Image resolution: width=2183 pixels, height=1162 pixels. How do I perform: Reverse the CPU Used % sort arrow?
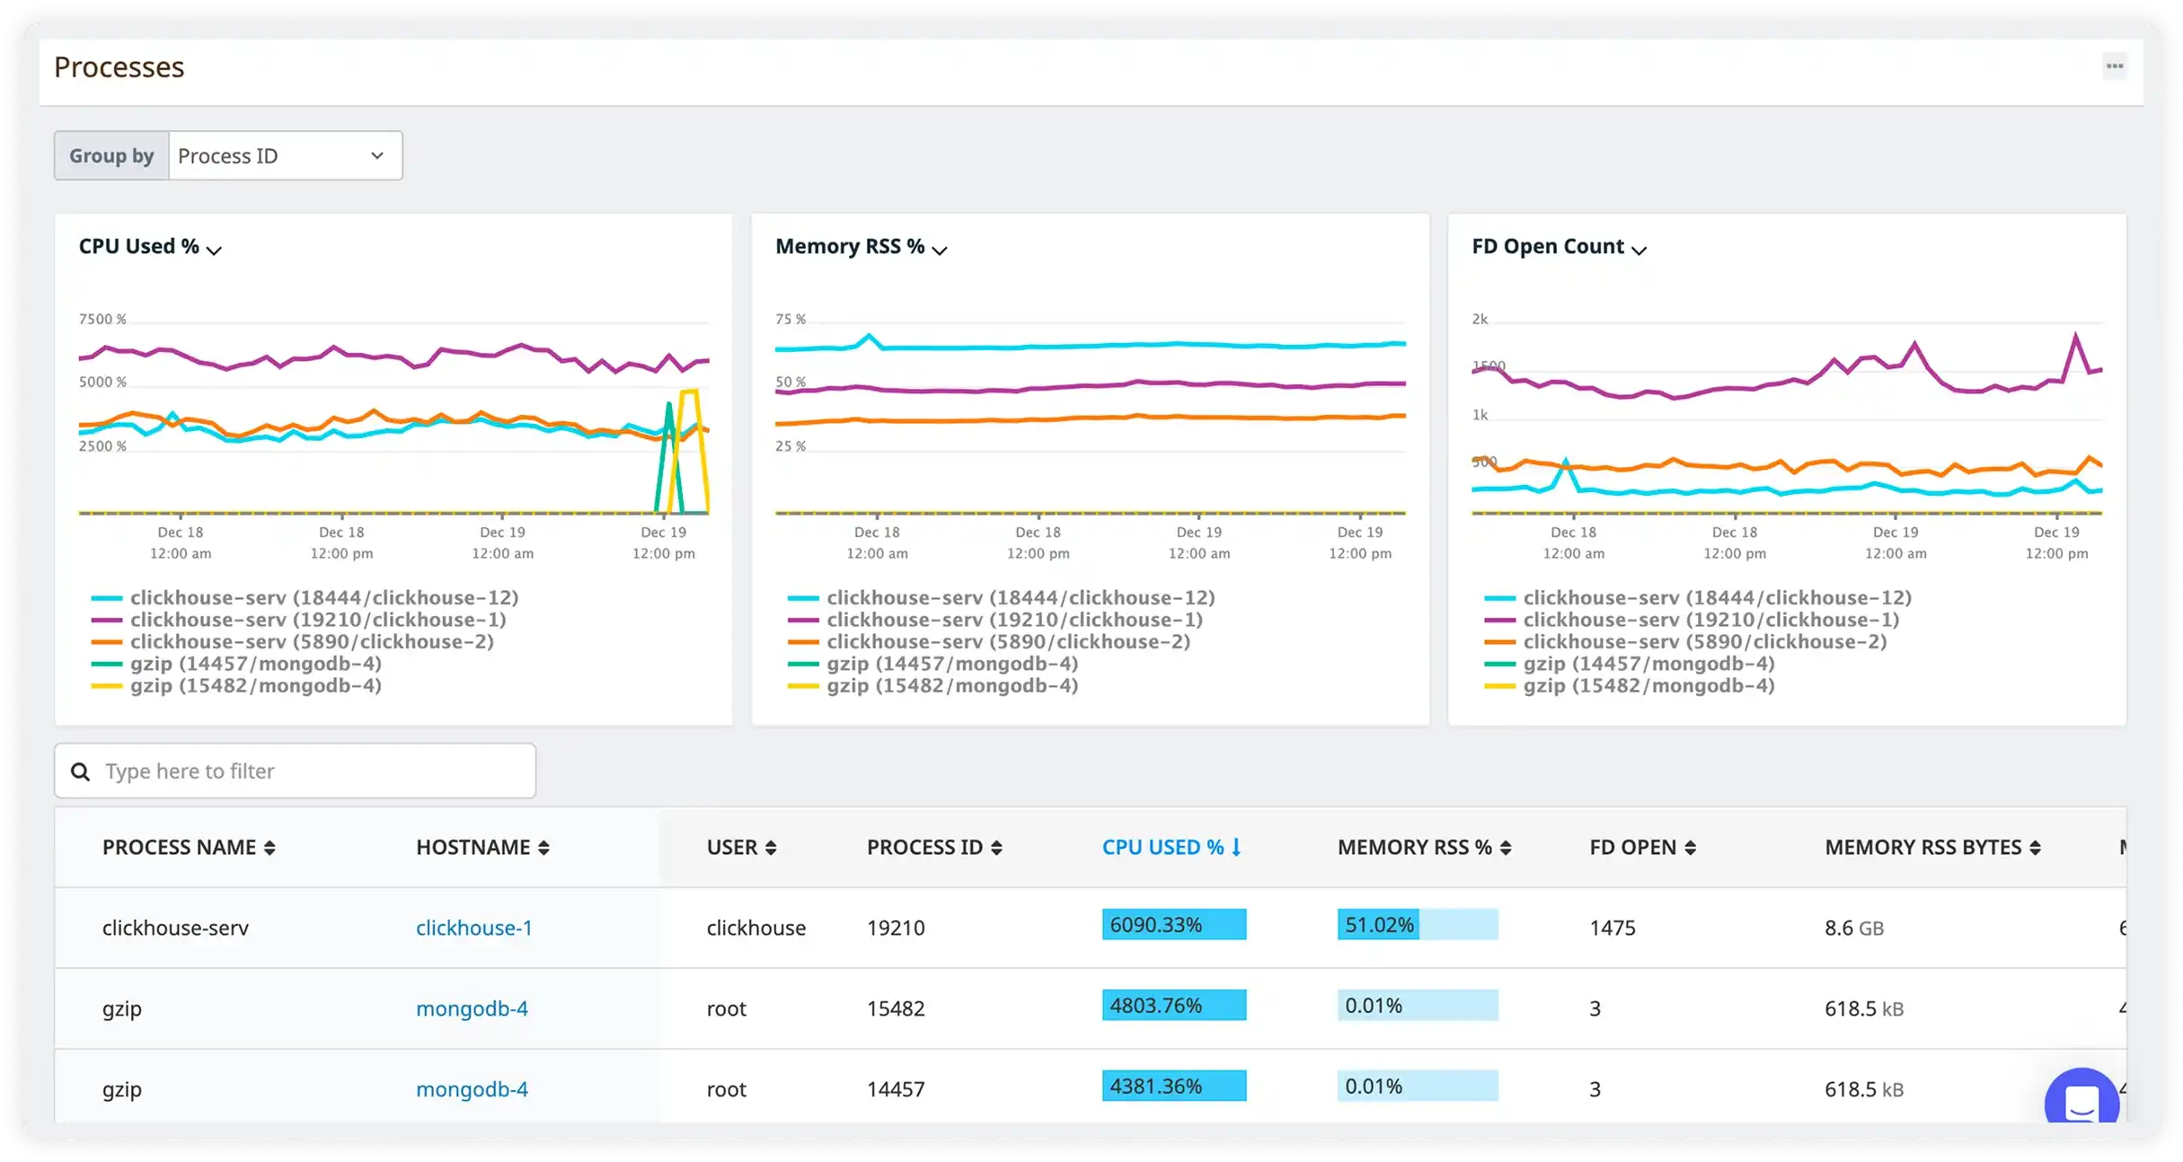(1236, 848)
